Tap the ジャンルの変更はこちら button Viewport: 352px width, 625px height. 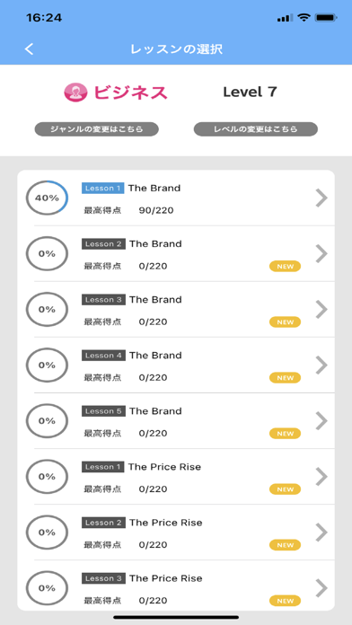[96, 129]
